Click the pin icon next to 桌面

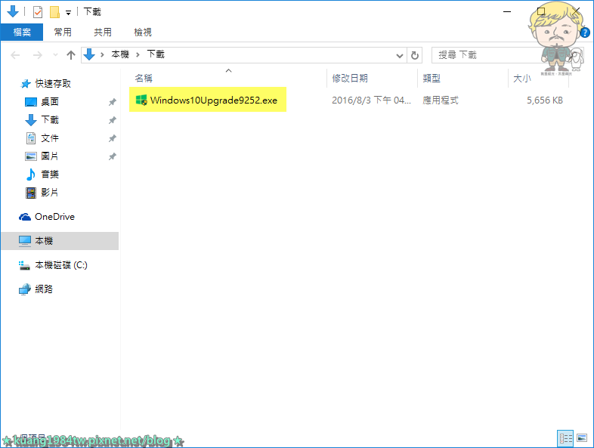coord(112,102)
